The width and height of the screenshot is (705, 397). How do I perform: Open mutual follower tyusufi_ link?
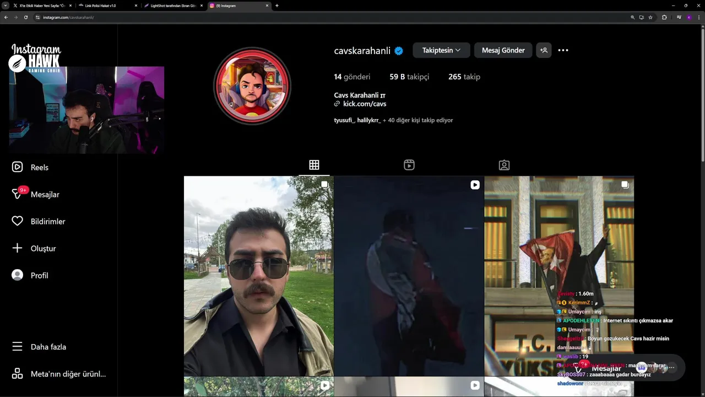click(344, 120)
